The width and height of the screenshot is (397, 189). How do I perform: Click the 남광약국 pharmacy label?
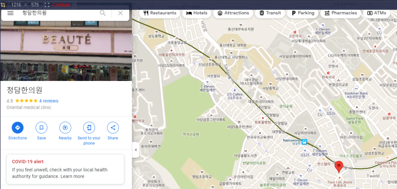pos(389,118)
